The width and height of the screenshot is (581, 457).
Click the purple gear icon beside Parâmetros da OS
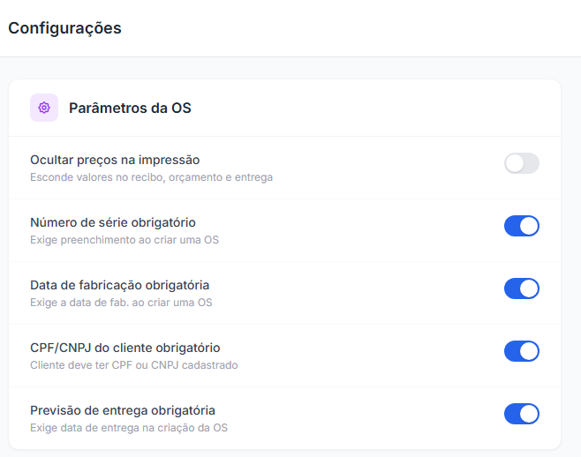(44, 108)
